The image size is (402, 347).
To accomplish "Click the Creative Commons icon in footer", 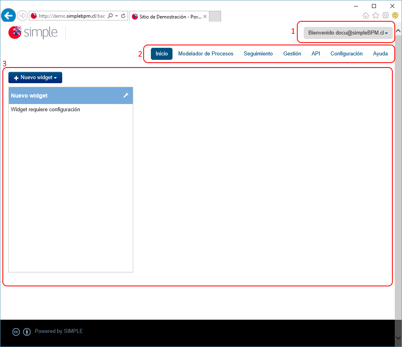I will coord(16,332).
